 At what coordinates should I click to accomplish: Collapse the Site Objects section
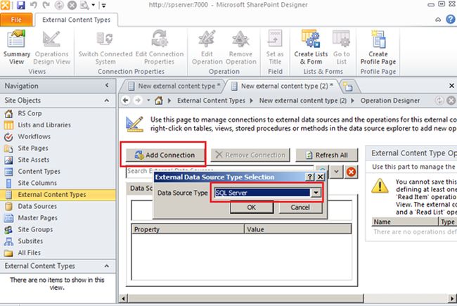click(107, 101)
